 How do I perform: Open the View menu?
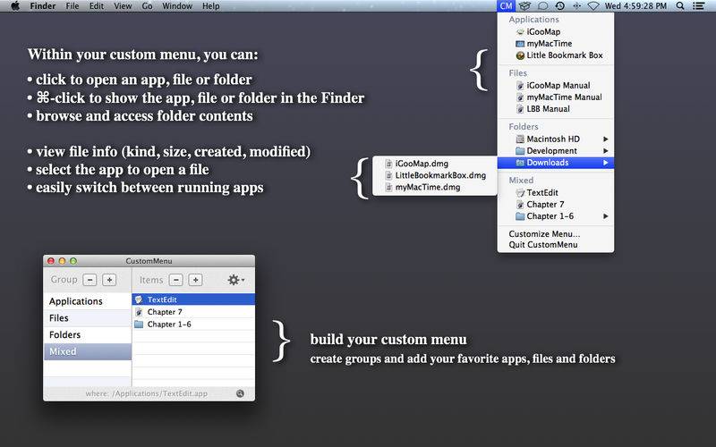[123, 6]
